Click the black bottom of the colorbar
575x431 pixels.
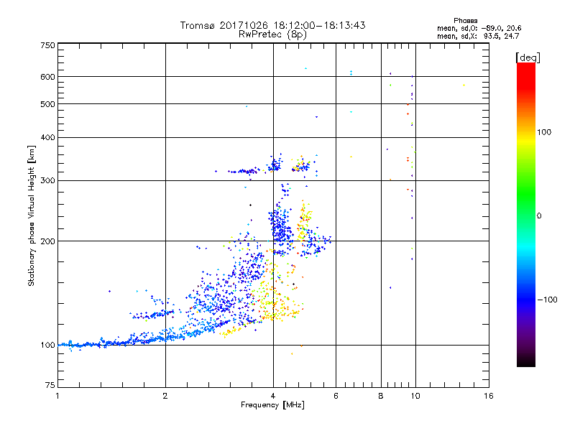pyautogui.click(x=526, y=362)
